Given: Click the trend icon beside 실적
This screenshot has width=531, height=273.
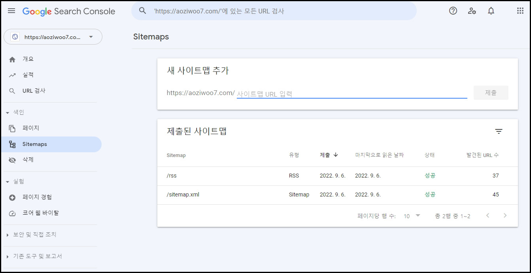Looking at the screenshot, I should tap(12, 75).
